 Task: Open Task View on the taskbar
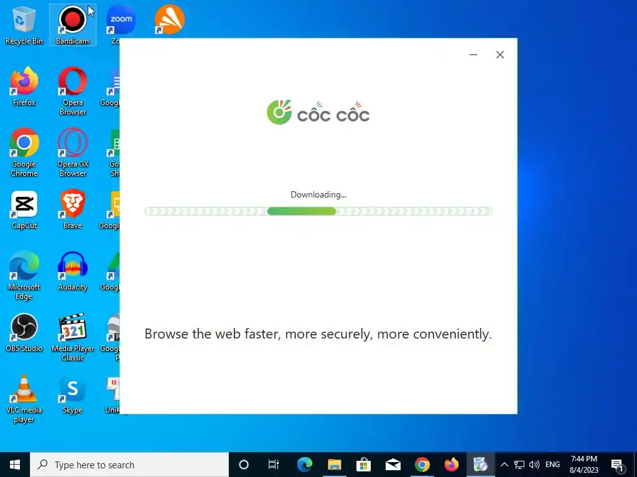[x=274, y=465]
